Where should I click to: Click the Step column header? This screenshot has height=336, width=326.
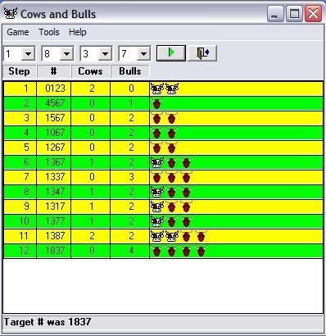coord(19,71)
